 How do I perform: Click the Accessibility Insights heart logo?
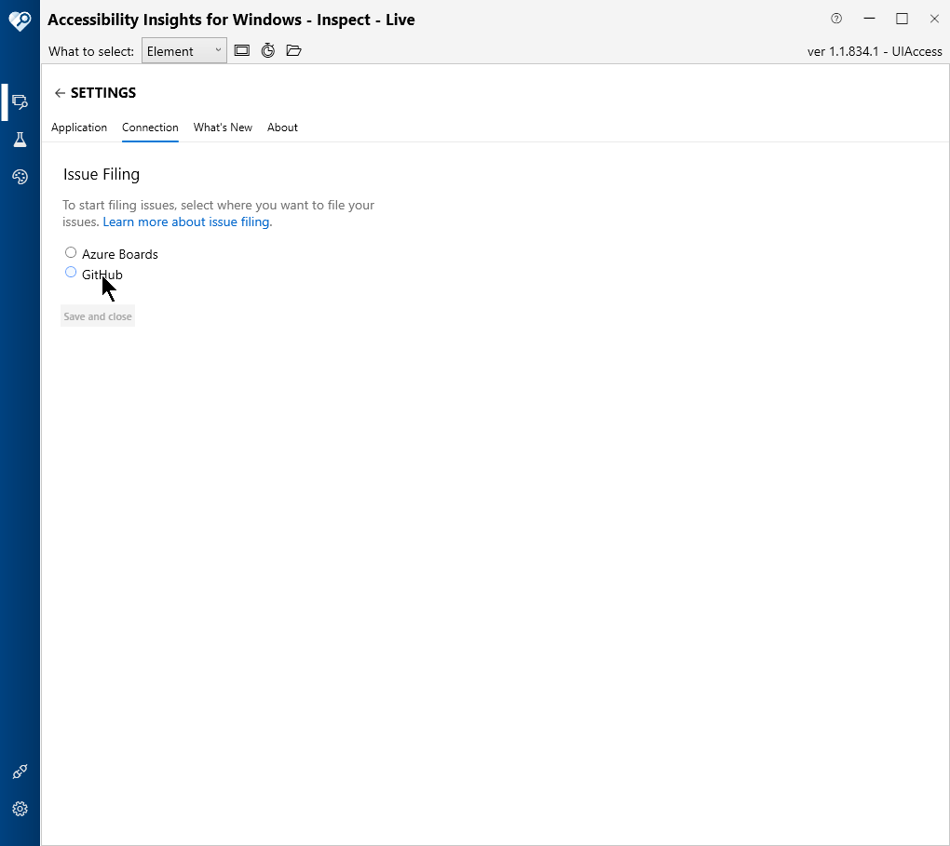[x=20, y=21]
